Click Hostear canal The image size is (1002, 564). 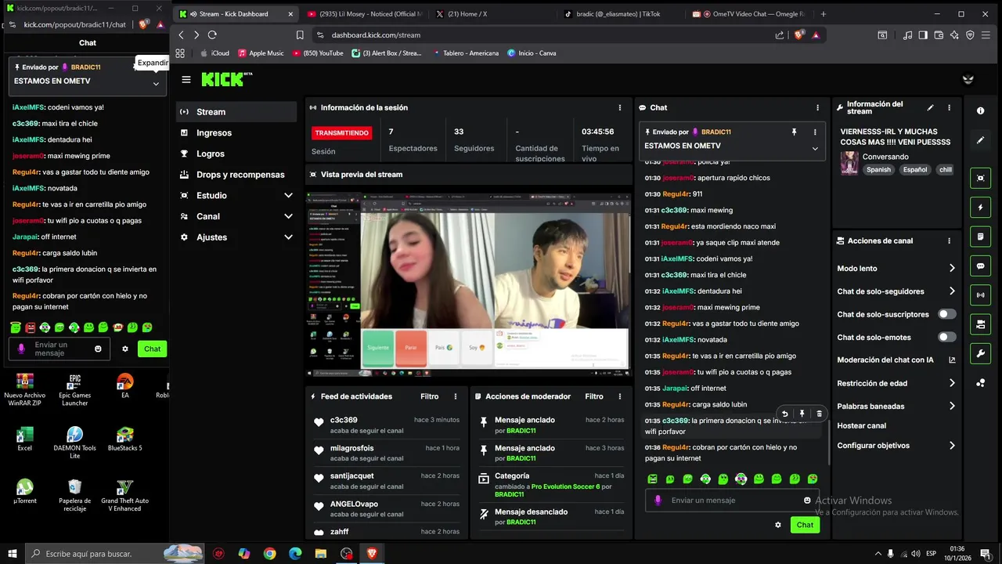861,426
